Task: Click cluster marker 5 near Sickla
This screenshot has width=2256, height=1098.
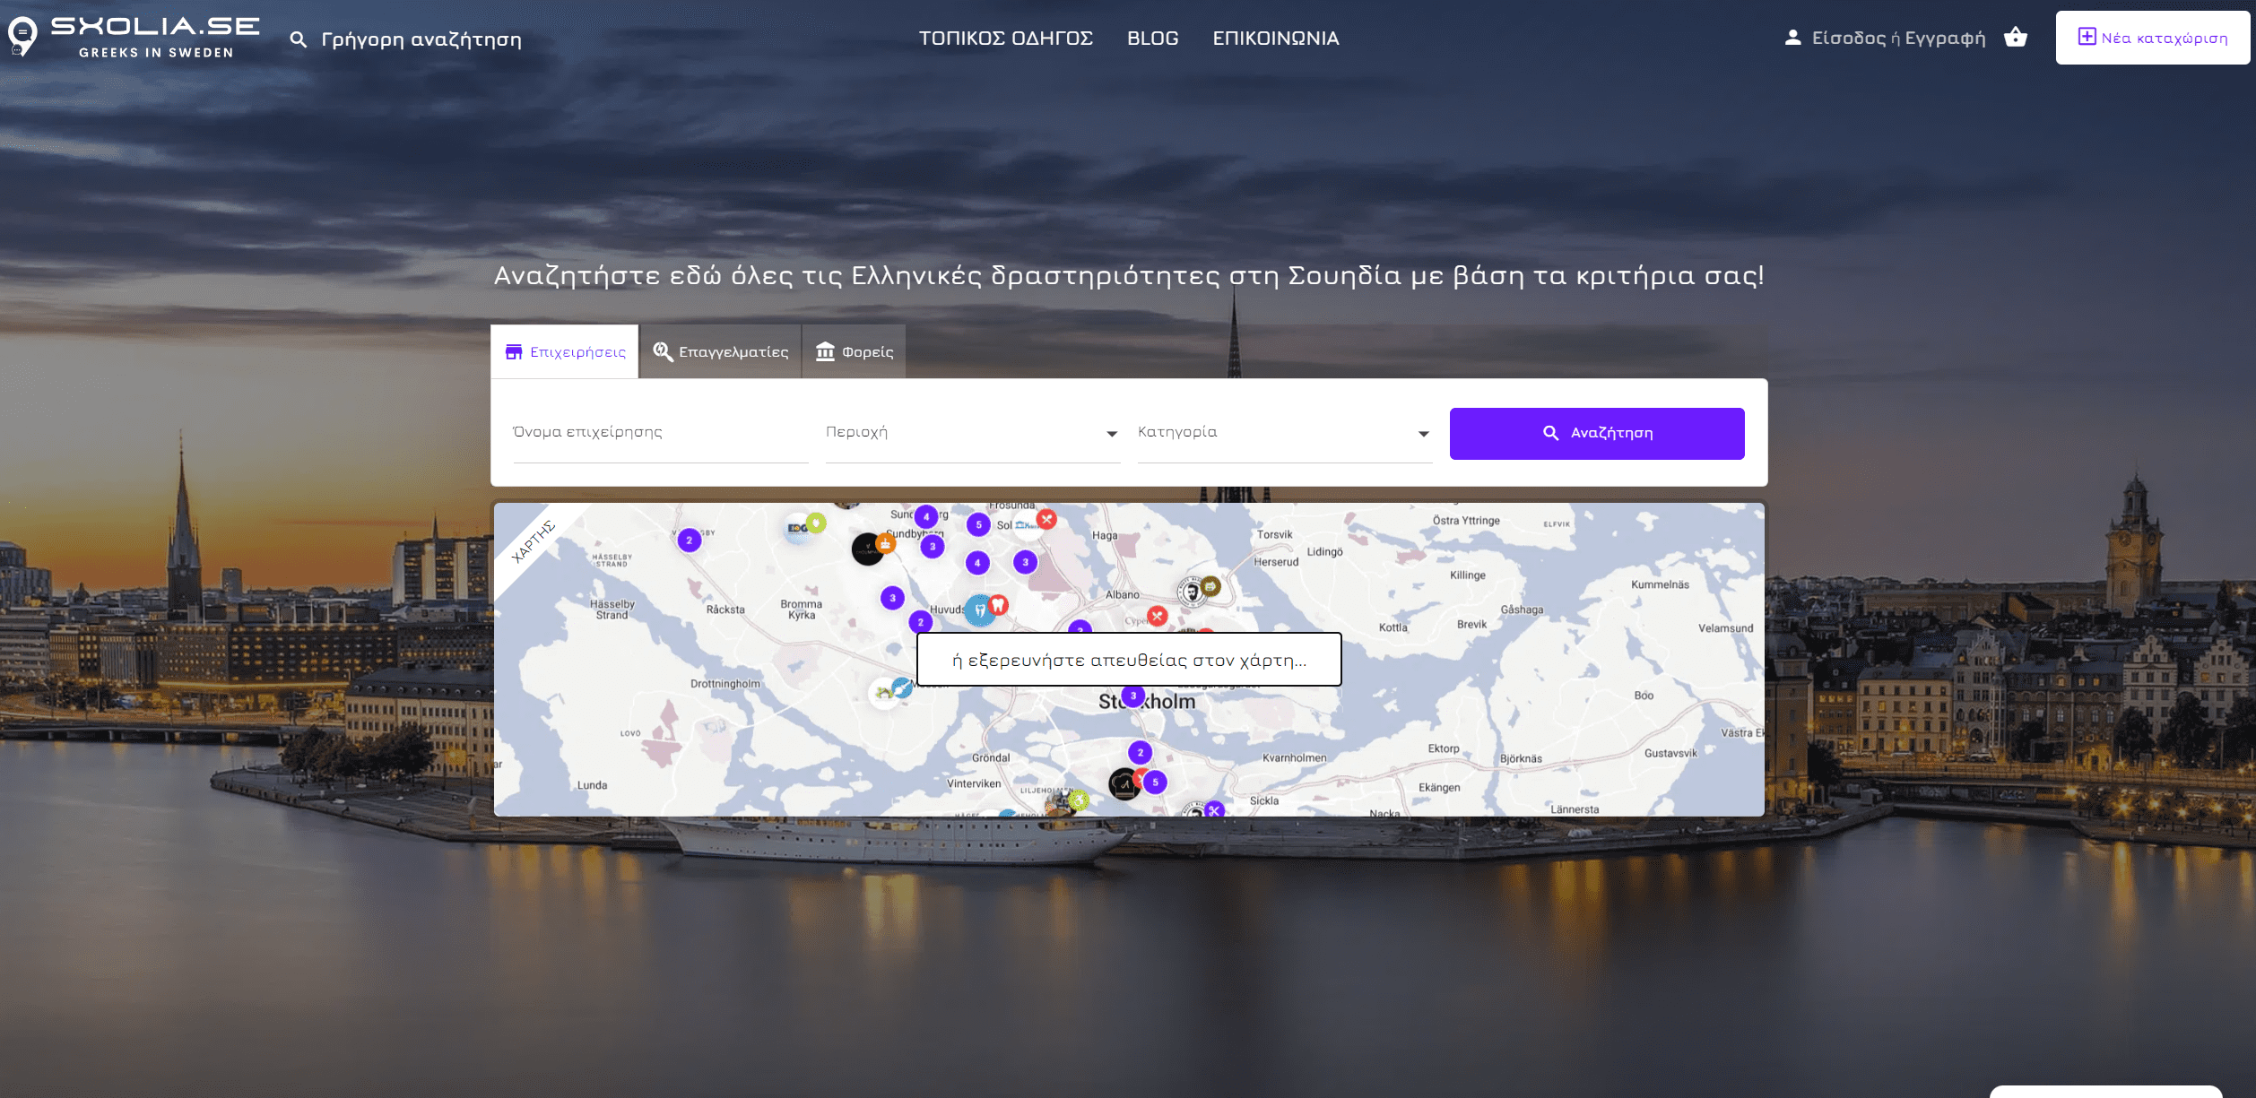Action: 1155,782
